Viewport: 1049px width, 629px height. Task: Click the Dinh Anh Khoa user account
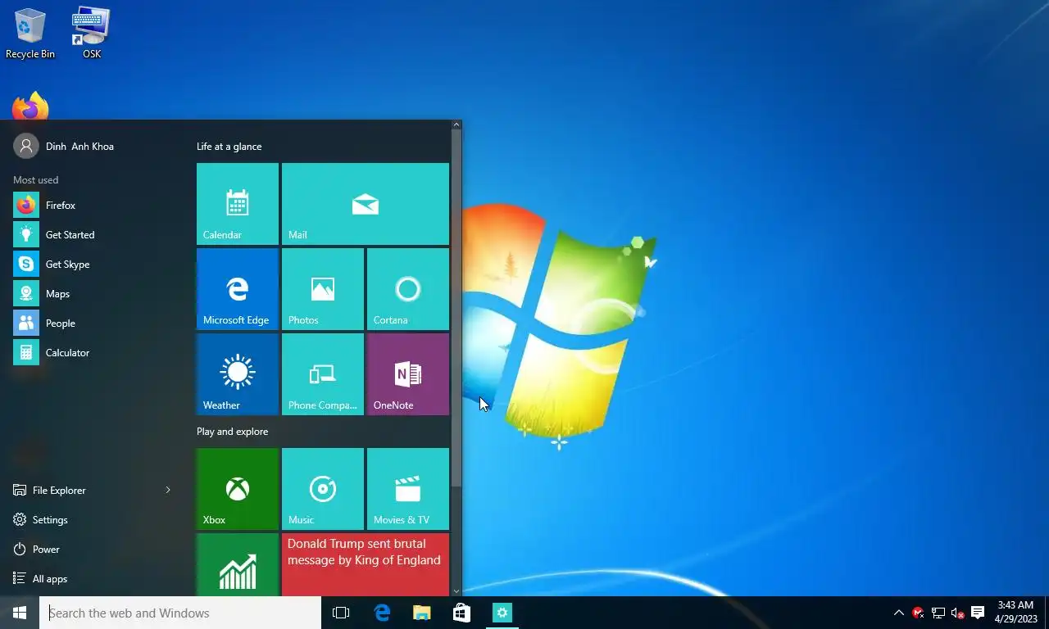tap(64, 147)
